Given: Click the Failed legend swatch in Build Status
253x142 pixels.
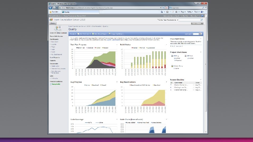Looking at the screenshot, I should [x=132, y=48].
